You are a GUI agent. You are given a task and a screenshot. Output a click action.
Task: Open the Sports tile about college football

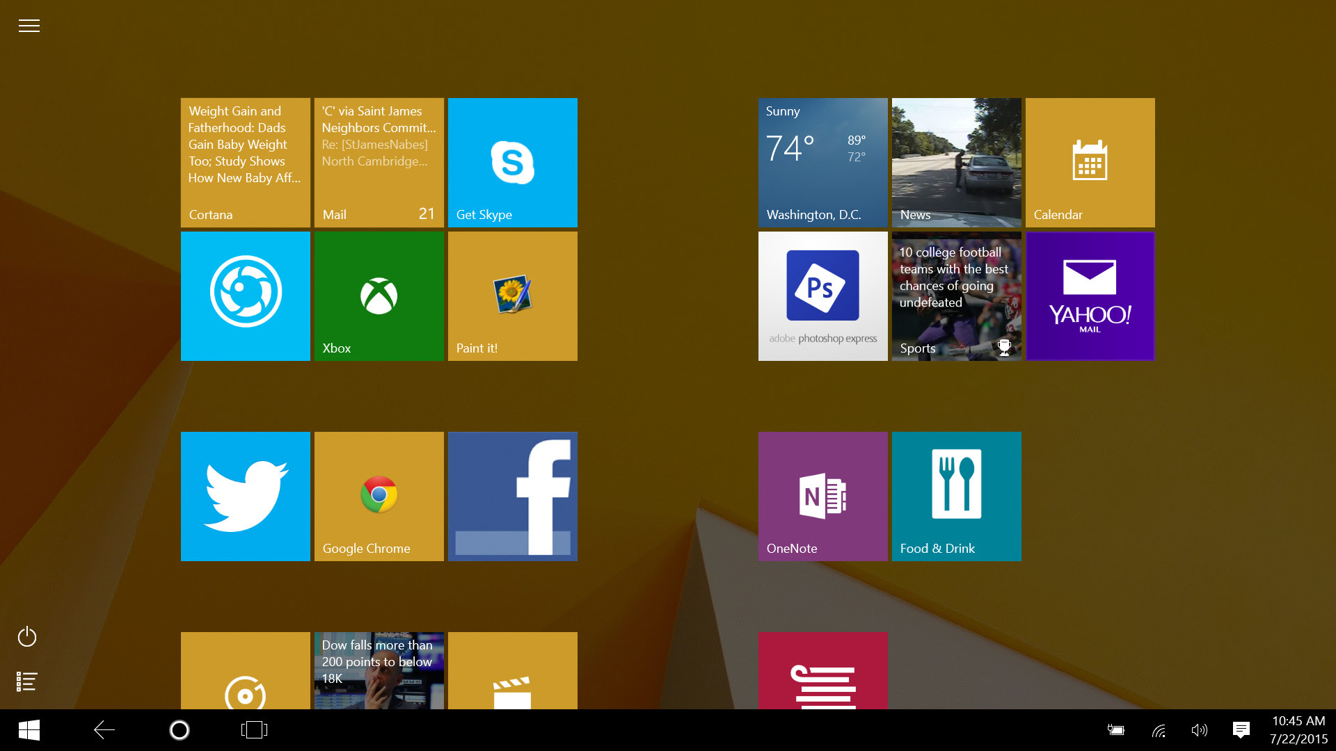(957, 296)
